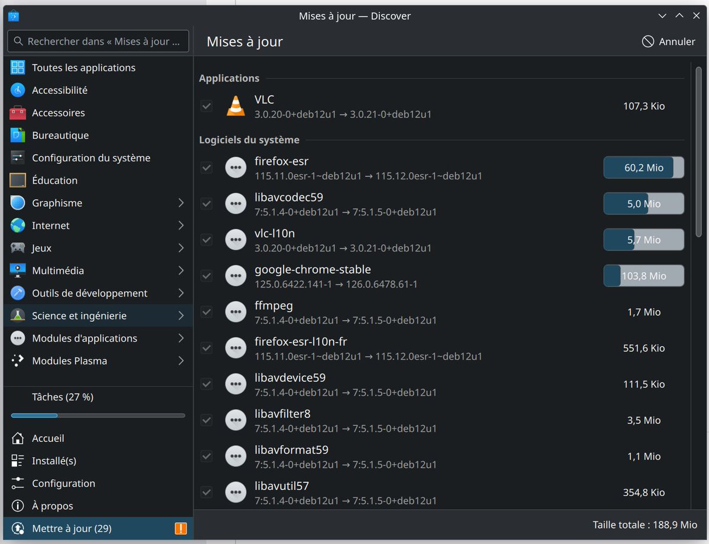The image size is (709, 544).
Task: Click the Jeux gamepad icon
Action: (x=18, y=248)
